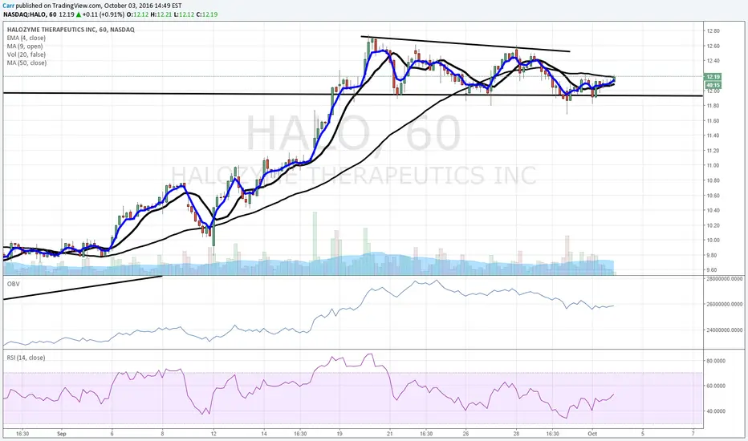Click the 6 date label on time axis
The height and width of the screenshot is (441, 748).
112,434
